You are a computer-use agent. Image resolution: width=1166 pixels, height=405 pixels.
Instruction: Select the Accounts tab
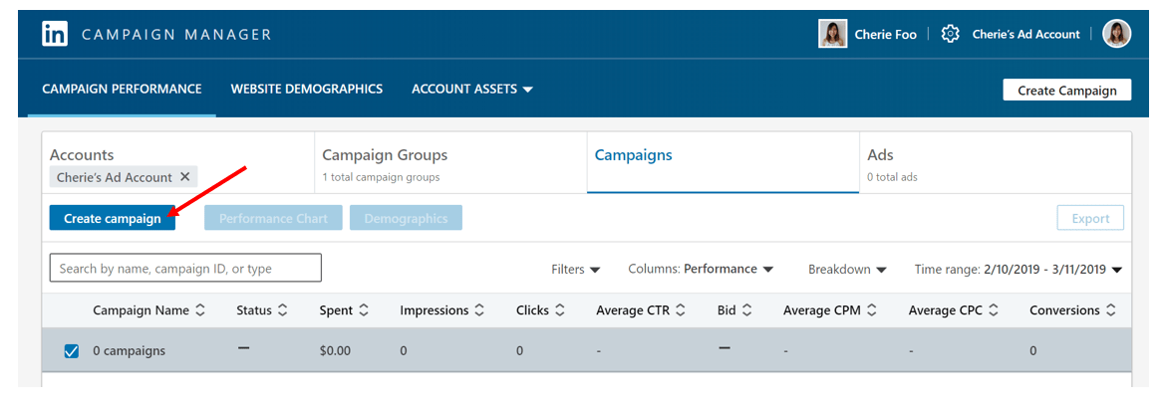coord(178,163)
